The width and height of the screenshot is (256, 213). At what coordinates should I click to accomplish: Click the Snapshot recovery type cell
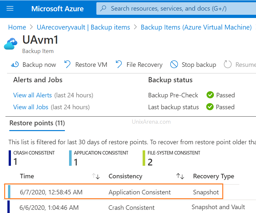[x=206, y=192]
